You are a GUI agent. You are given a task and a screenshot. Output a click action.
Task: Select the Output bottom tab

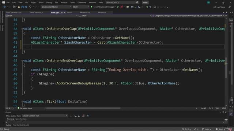pos(8,125)
